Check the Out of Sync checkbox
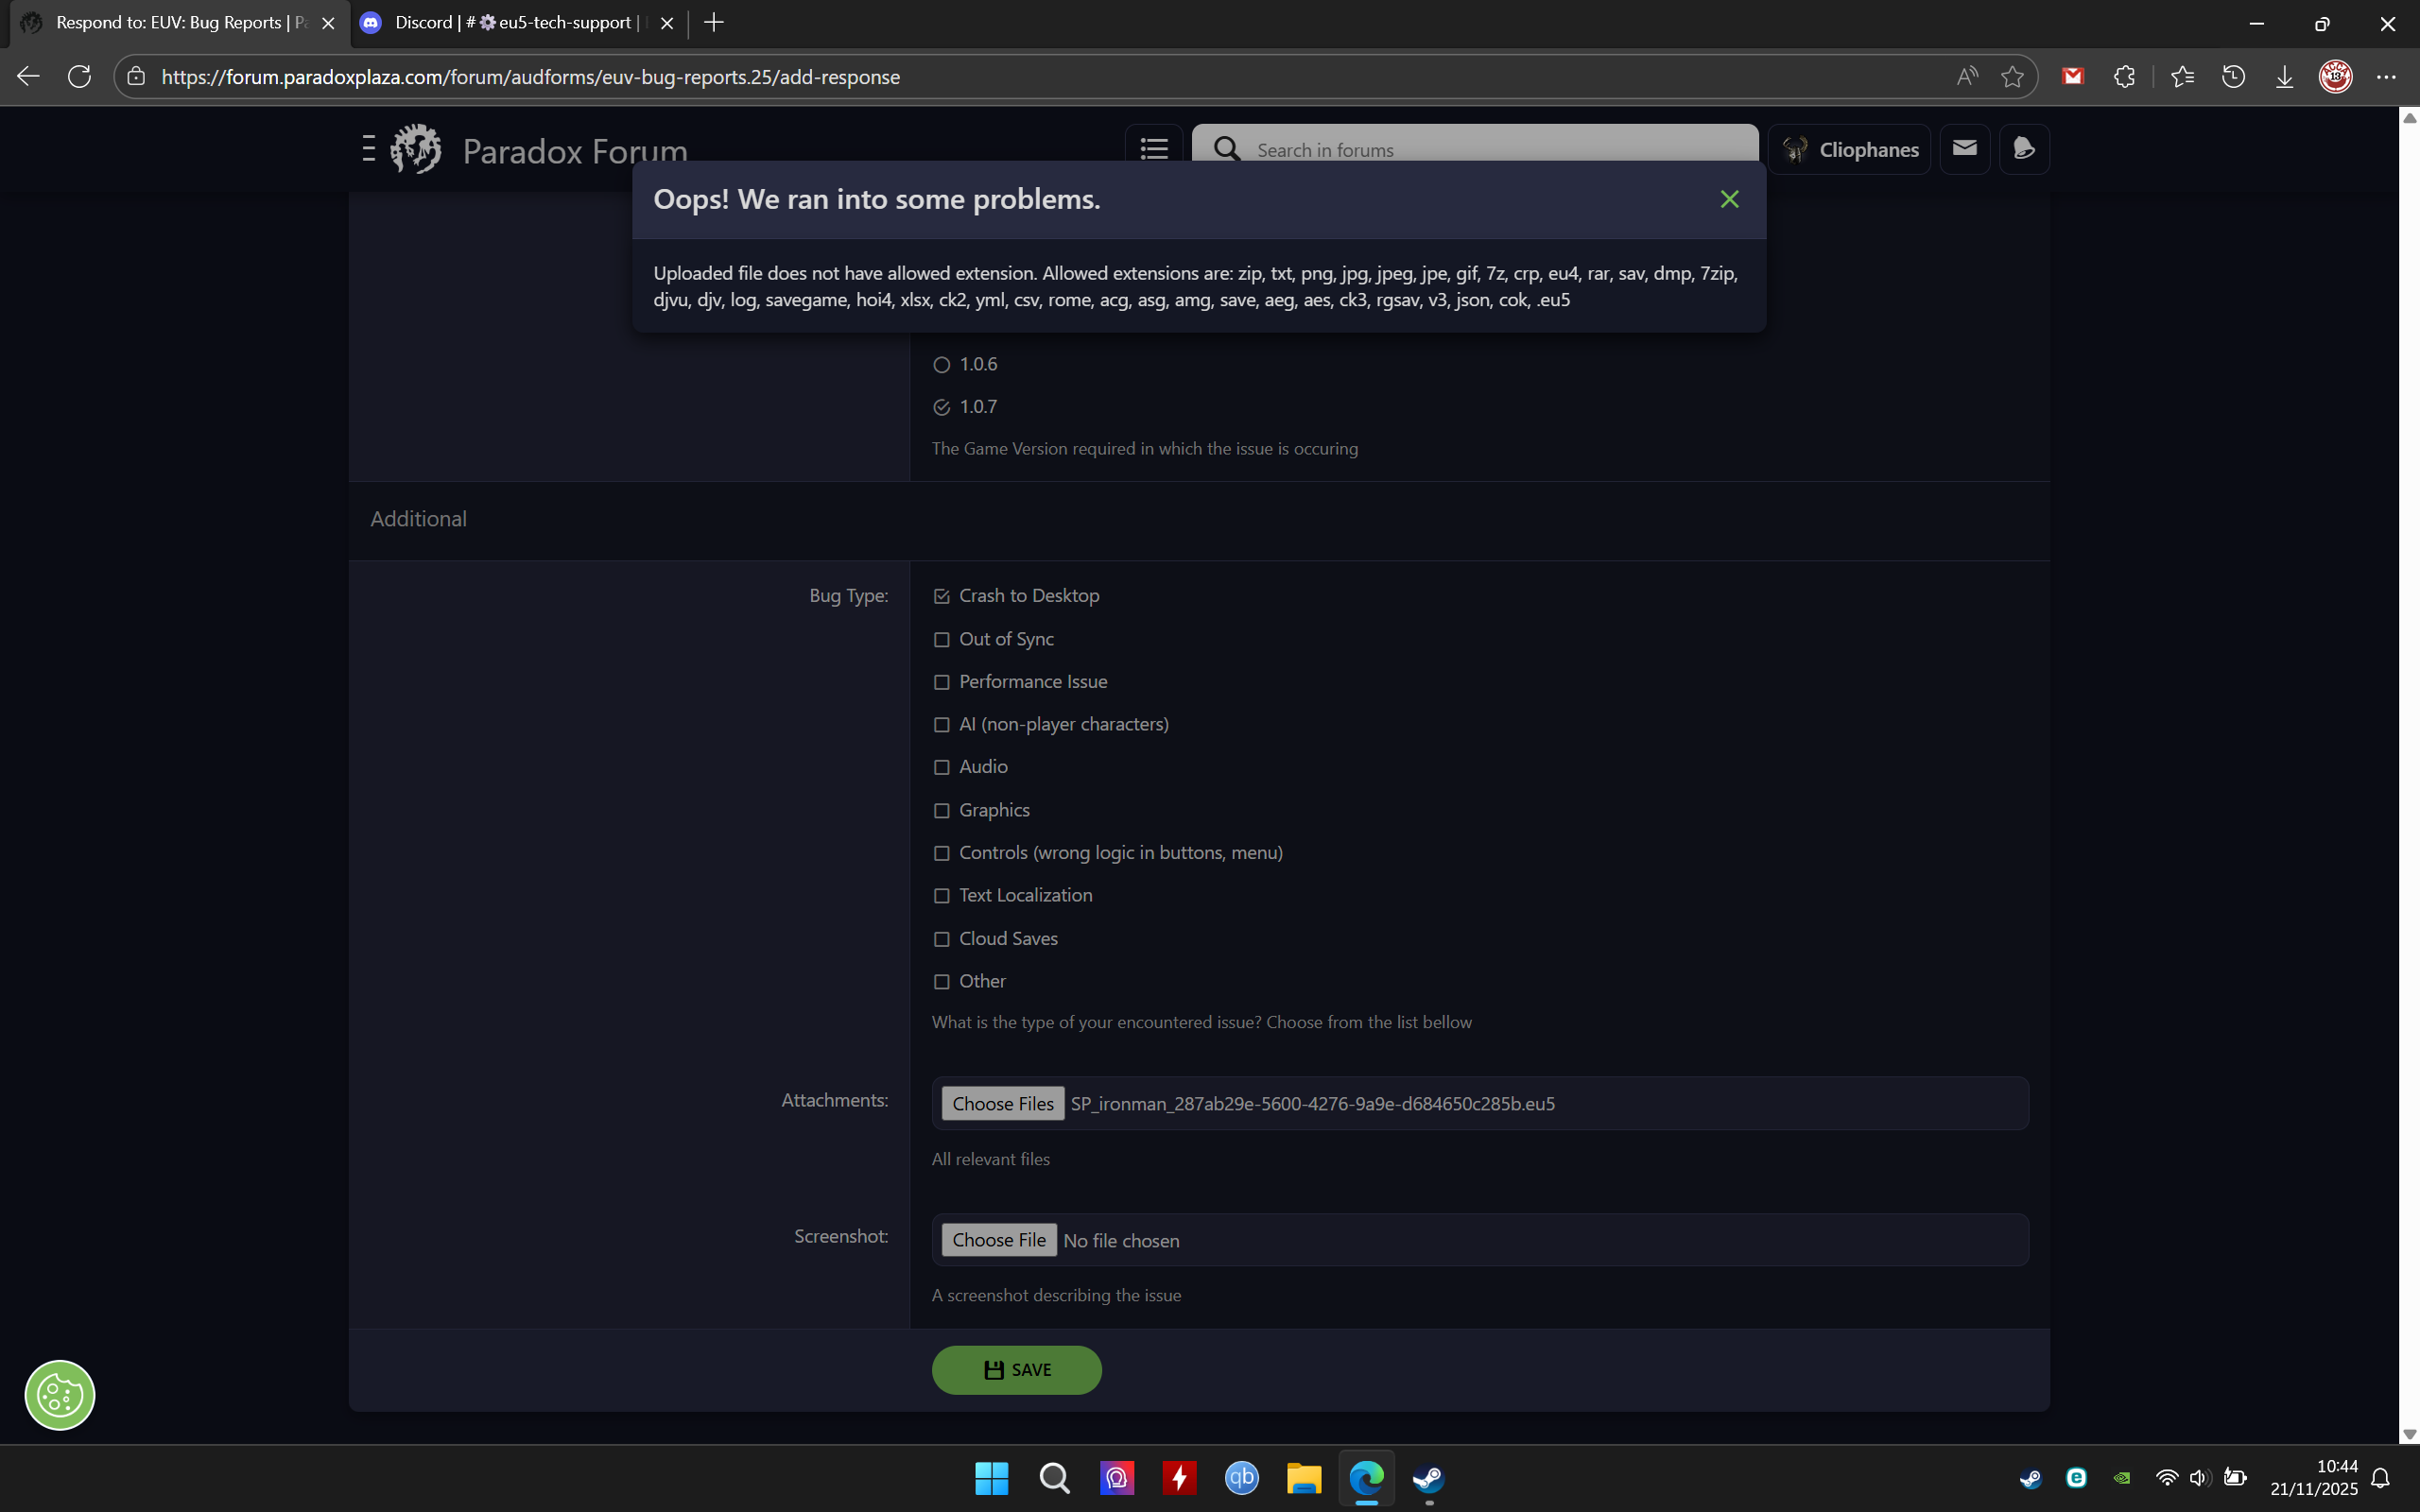2420x1512 pixels. click(941, 639)
